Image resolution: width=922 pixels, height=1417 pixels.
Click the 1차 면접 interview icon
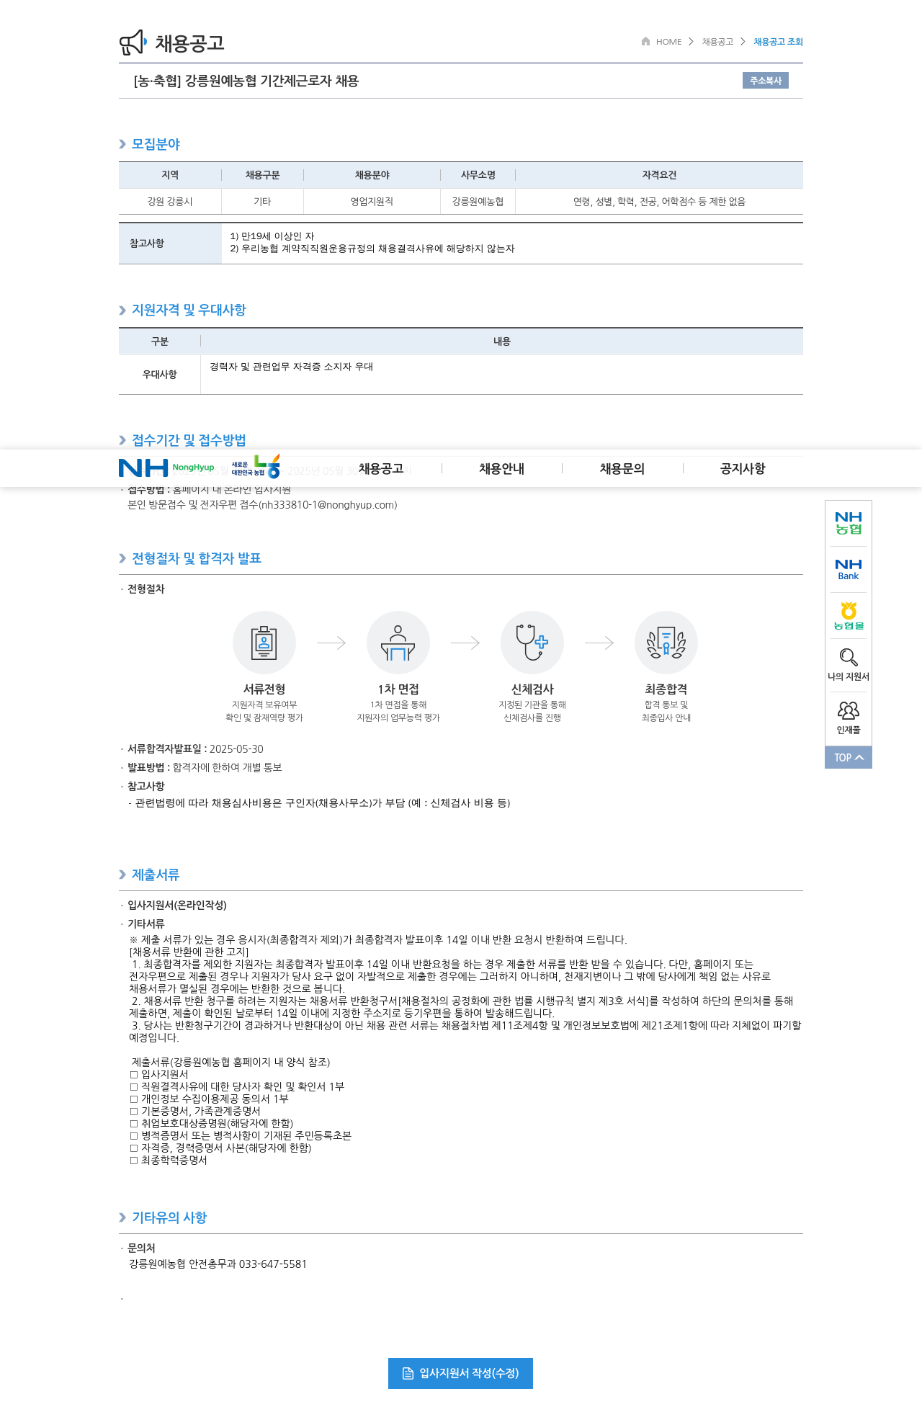[x=398, y=643]
